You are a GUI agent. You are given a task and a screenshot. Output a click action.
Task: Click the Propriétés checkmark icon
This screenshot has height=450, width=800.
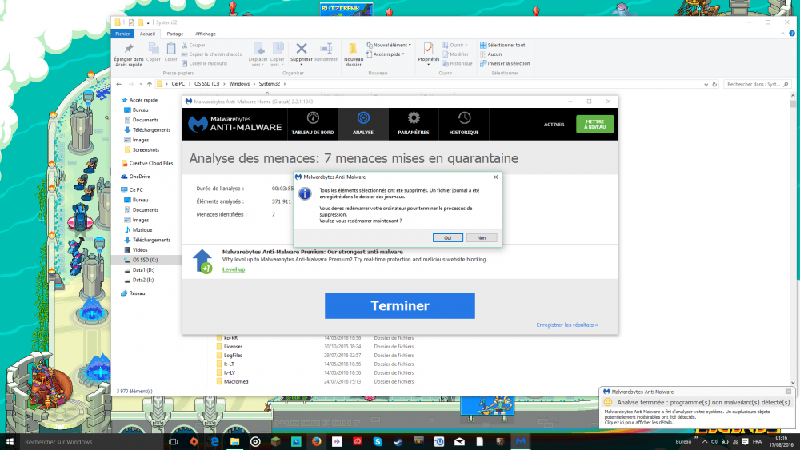coord(429,49)
